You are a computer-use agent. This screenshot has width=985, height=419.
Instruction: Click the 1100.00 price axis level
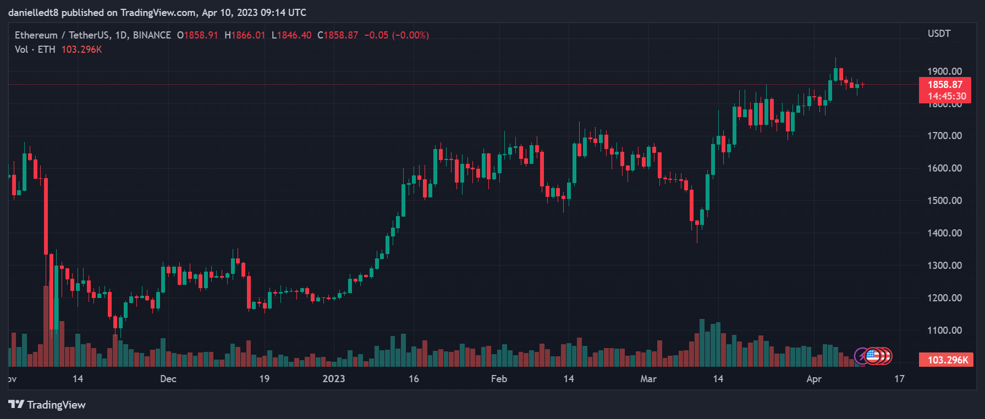click(x=944, y=330)
